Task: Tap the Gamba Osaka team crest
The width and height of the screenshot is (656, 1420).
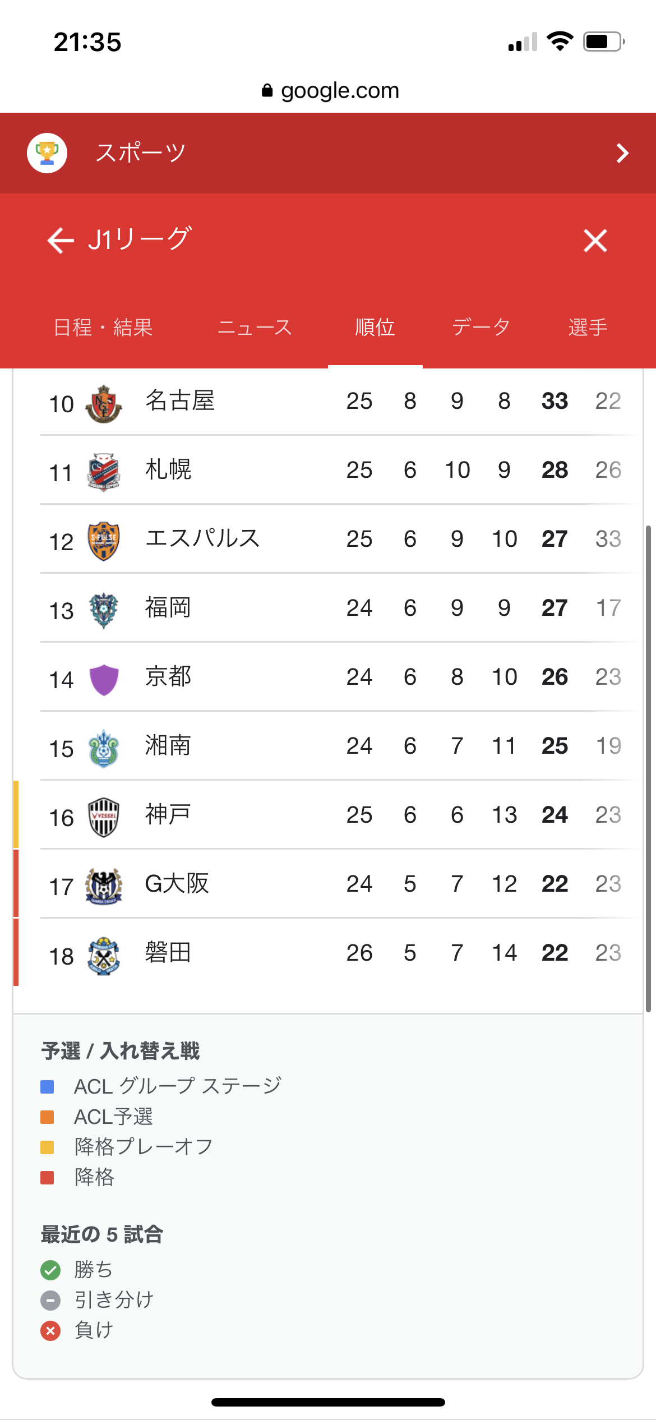Action: [104, 886]
